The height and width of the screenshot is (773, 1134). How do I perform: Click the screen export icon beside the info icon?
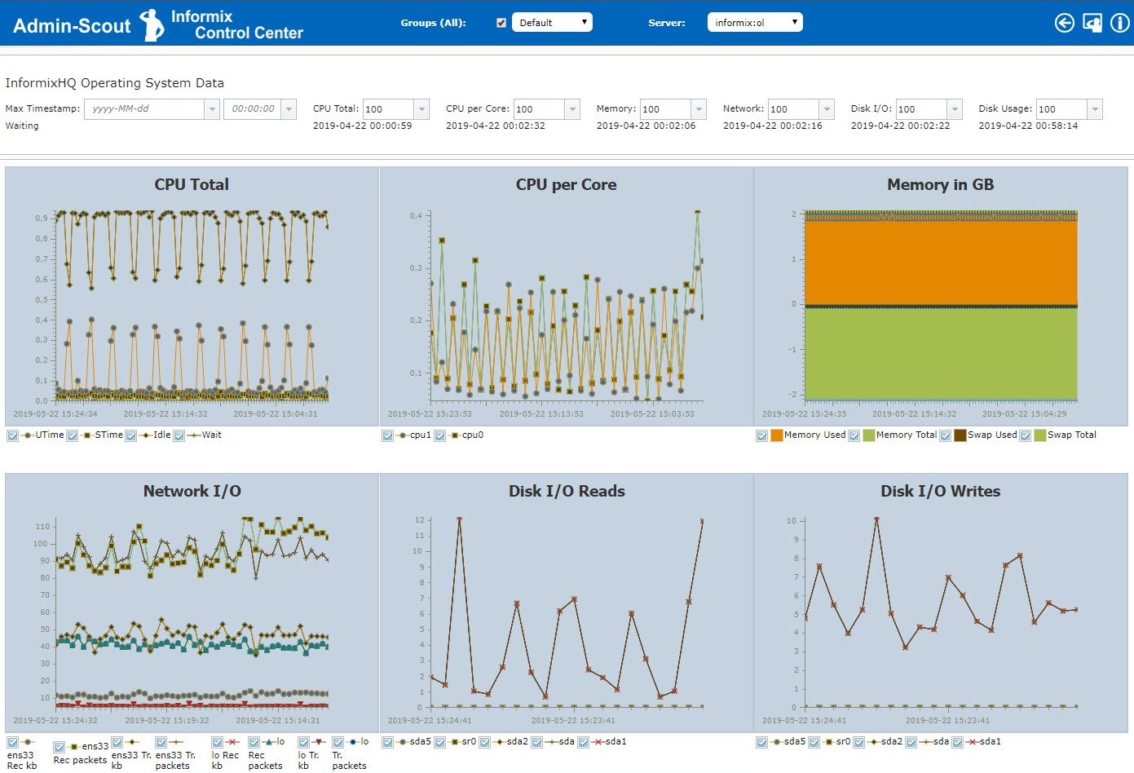tap(1092, 23)
